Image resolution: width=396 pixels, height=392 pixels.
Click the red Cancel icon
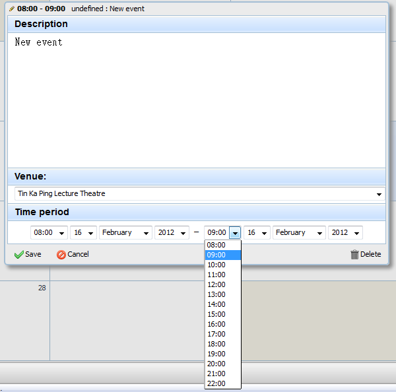point(61,255)
